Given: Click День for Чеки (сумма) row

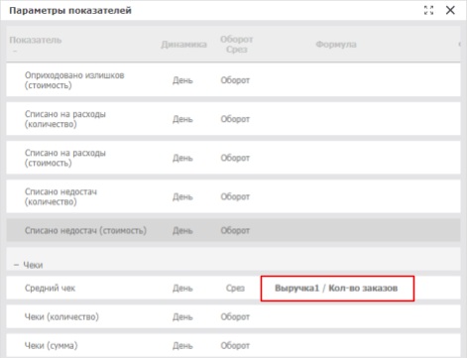Looking at the screenshot, I should tap(182, 345).
